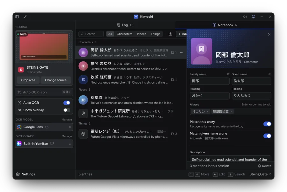The width and height of the screenshot is (287, 192).
Task: Click the Delete entry button
Action: click(265, 166)
